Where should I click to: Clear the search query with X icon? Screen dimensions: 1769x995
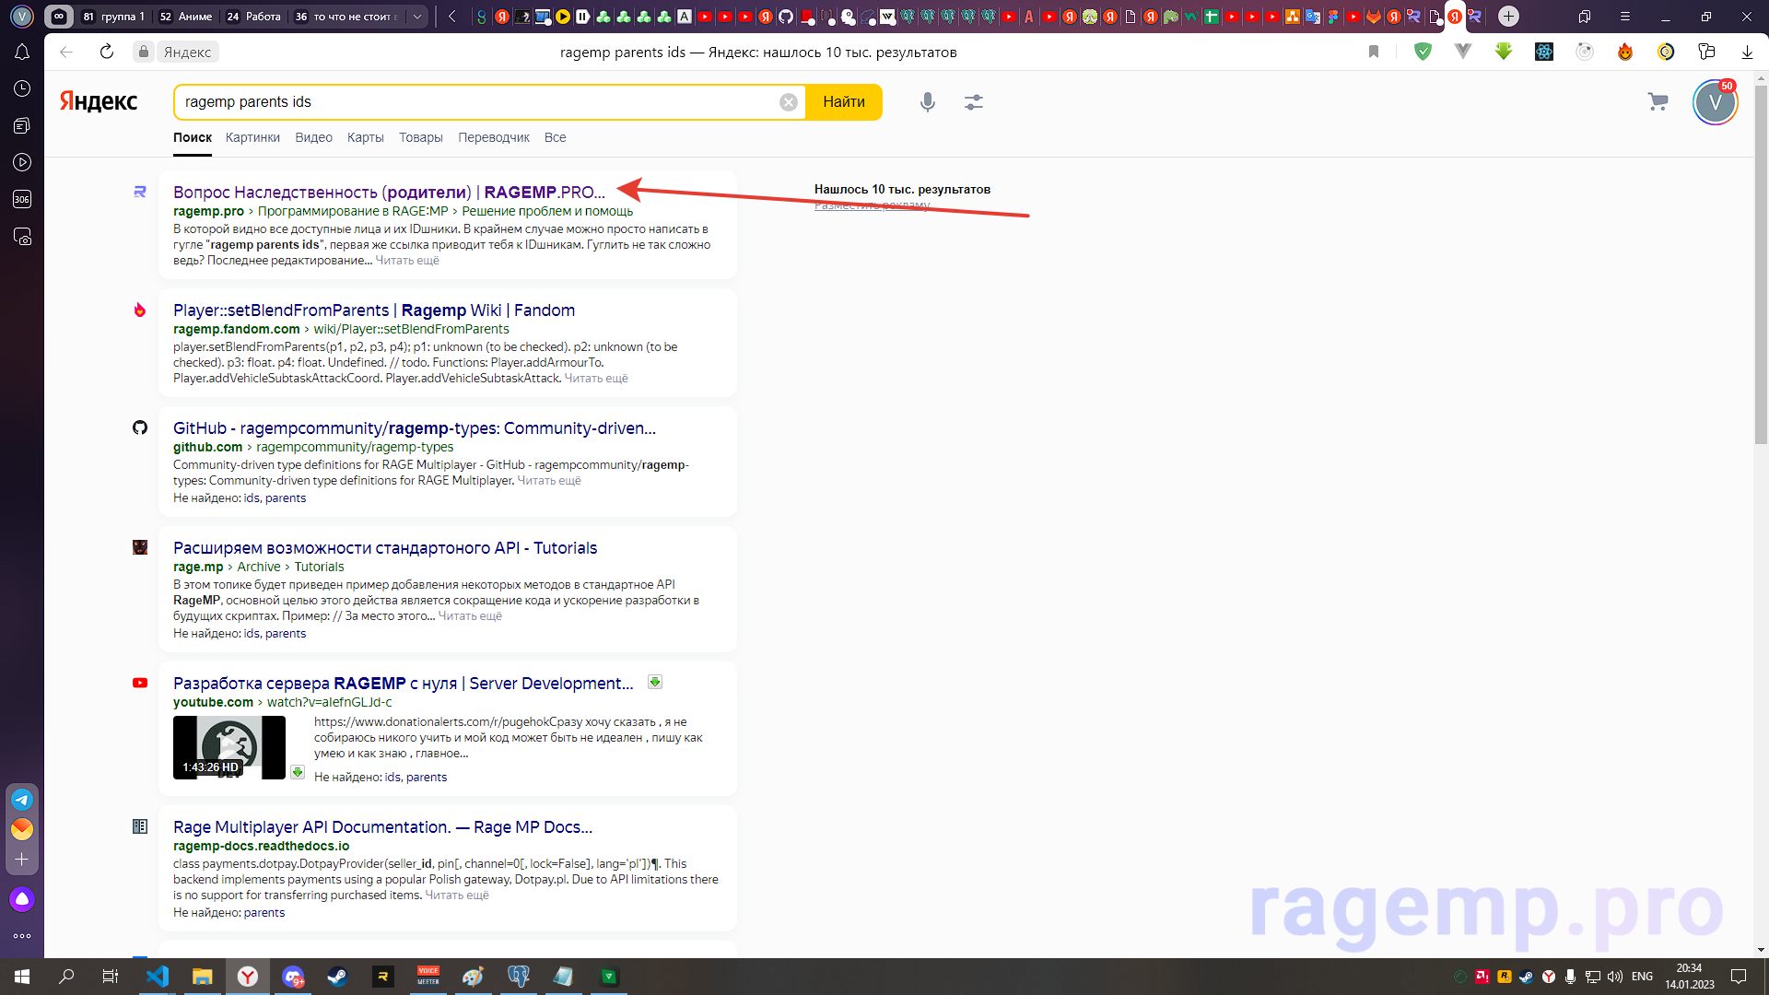pos(789,102)
